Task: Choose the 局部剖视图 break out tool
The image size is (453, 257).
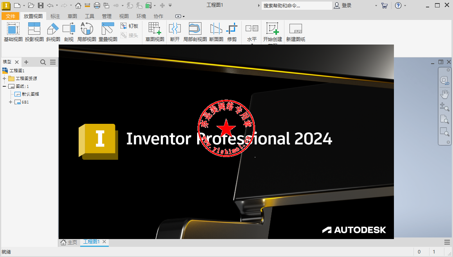Action: tap(195, 32)
